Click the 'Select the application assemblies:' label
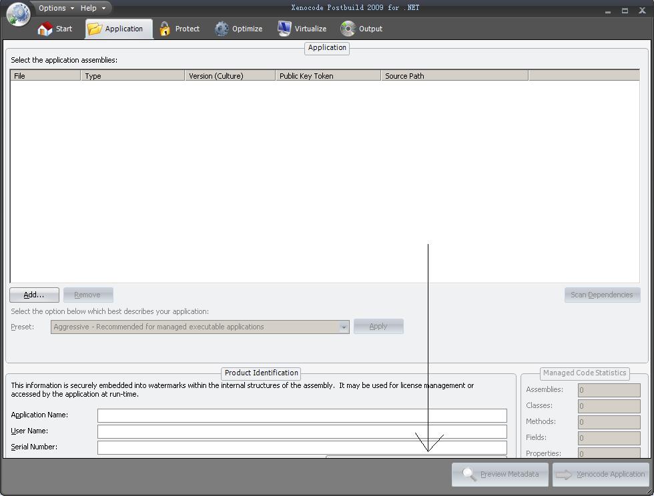 tap(64, 60)
